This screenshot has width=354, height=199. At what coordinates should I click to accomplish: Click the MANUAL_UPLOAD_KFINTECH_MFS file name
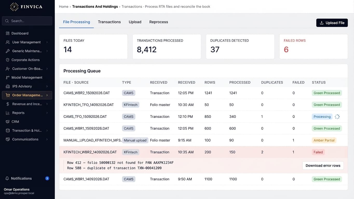[x=92, y=140]
